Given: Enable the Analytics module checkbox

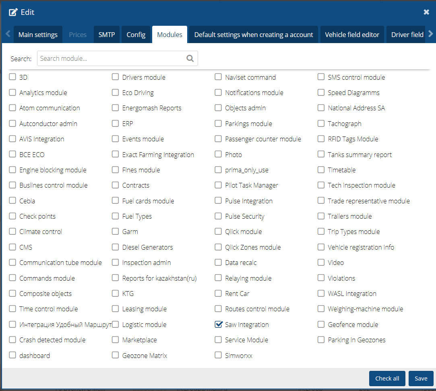Looking at the screenshot, I should point(12,93).
